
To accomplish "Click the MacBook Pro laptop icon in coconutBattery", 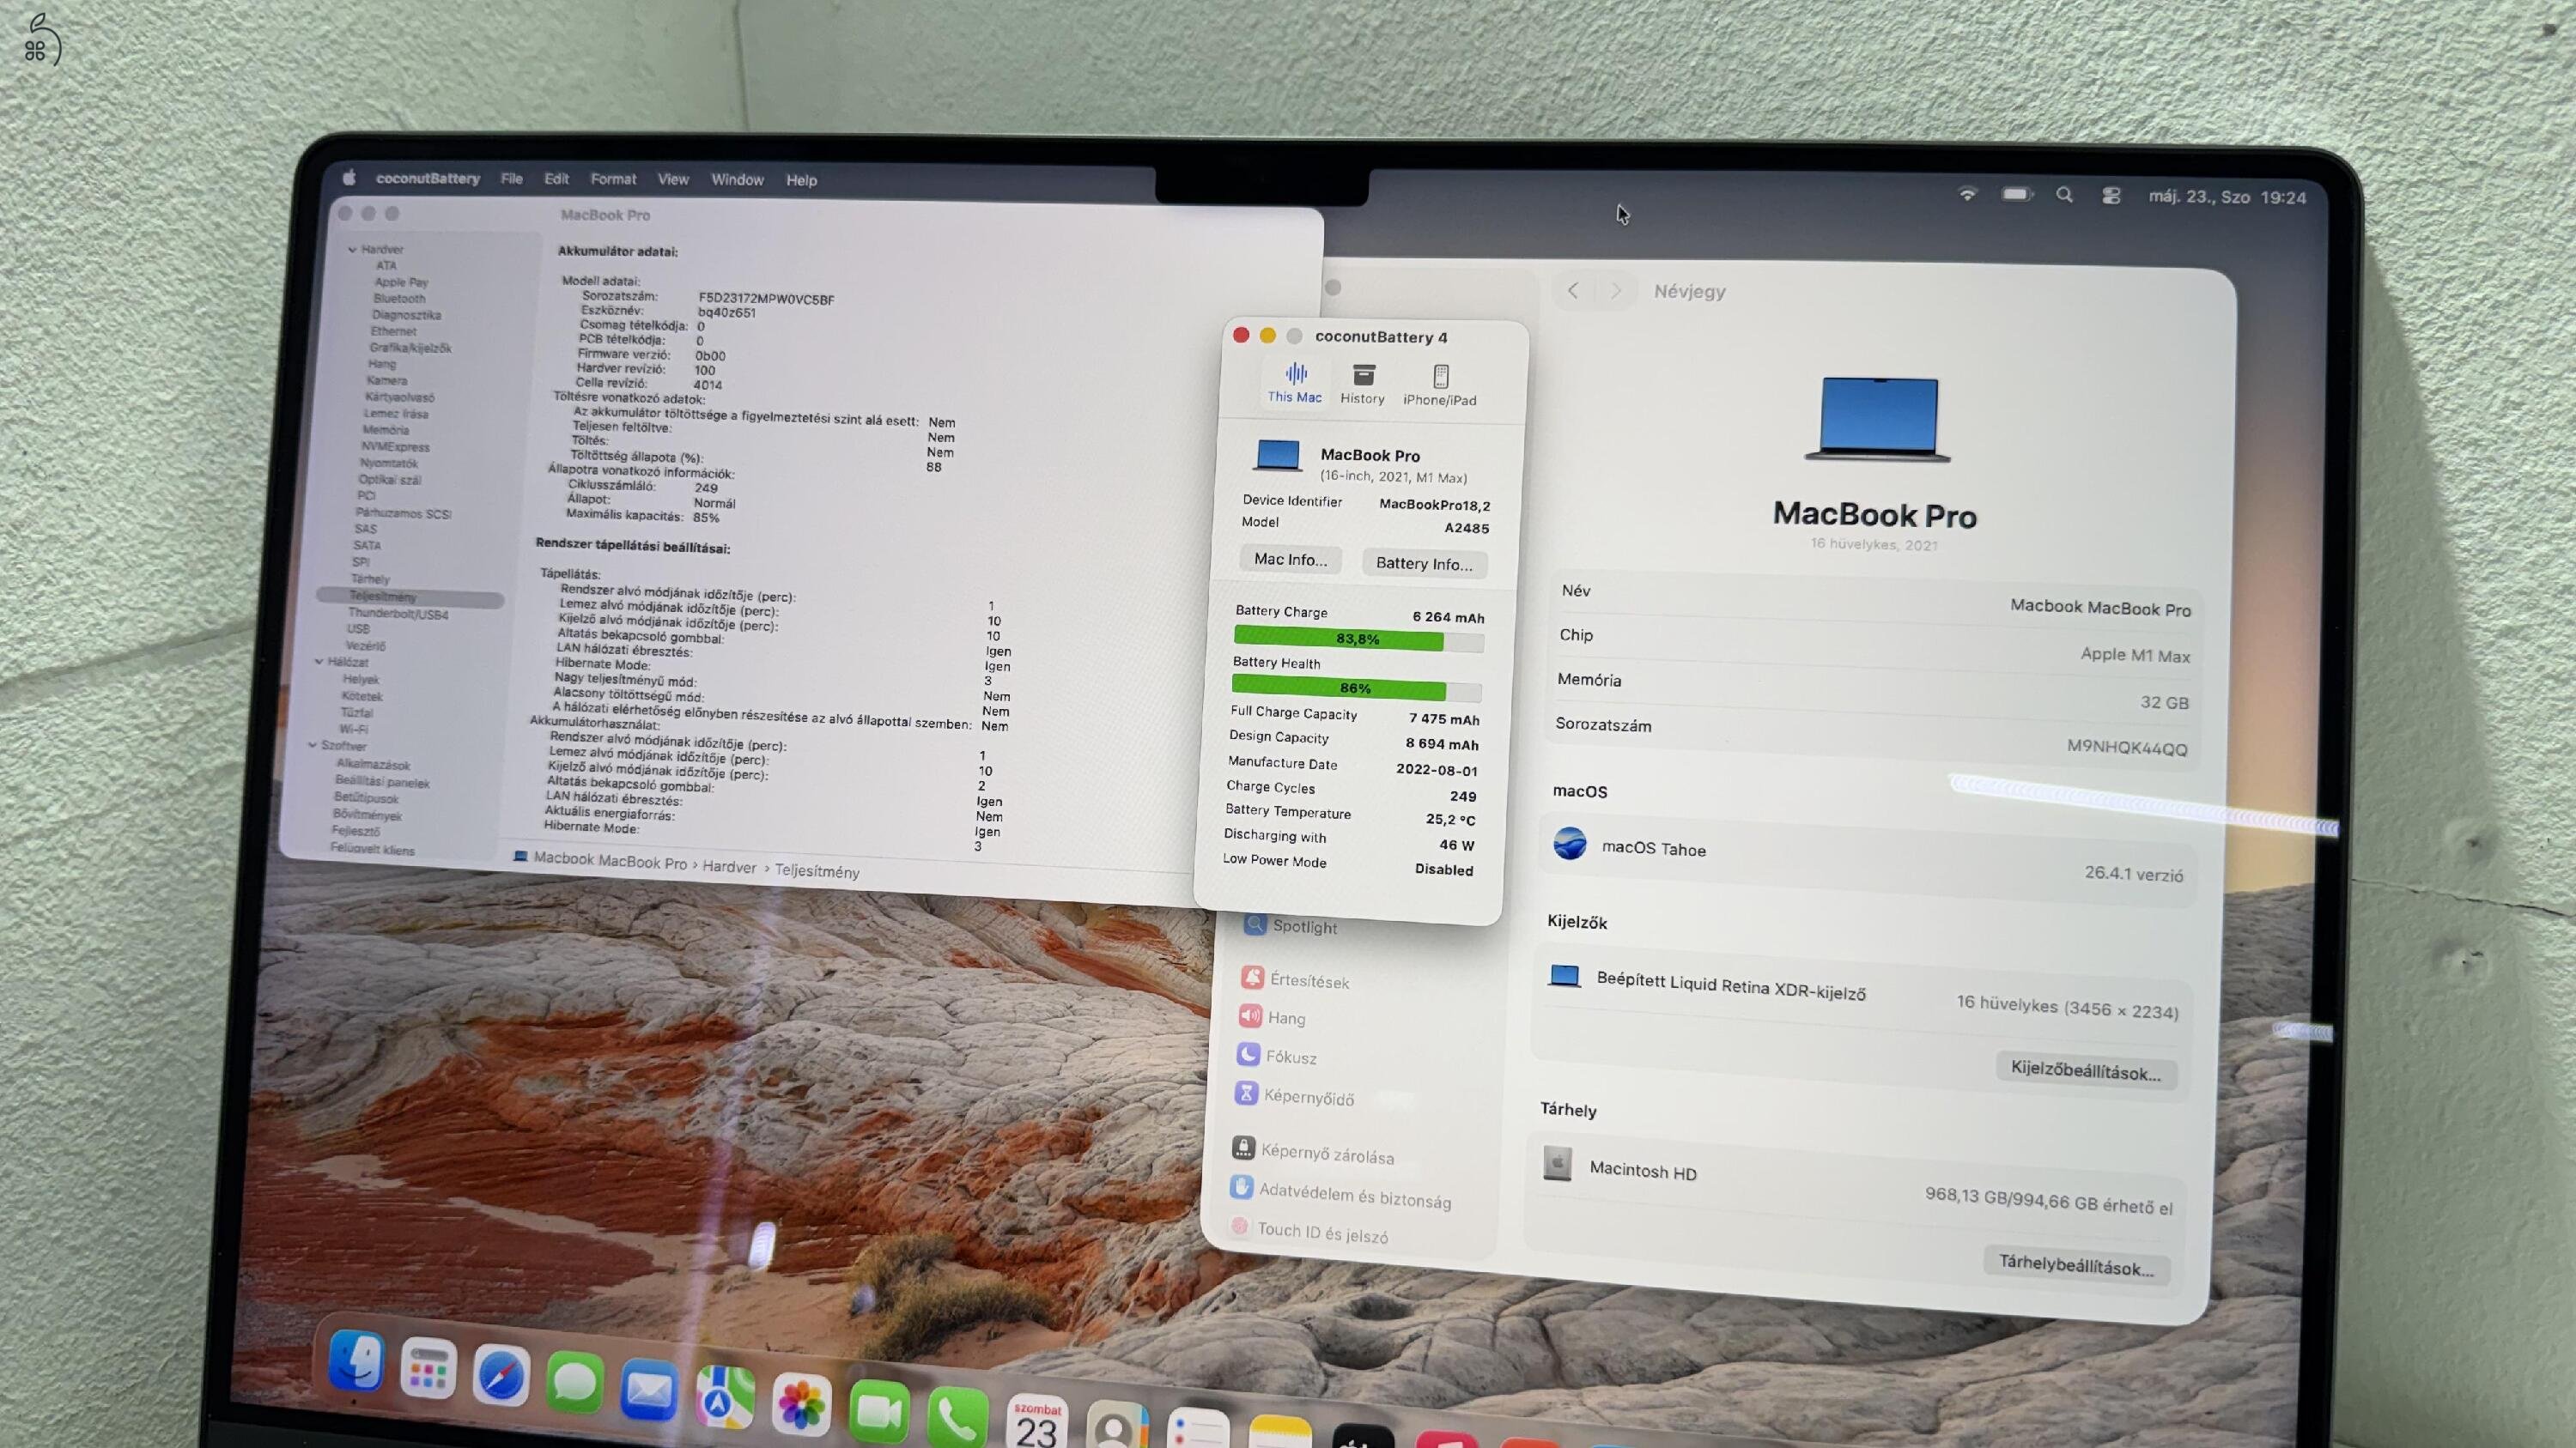I will click(x=1277, y=456).
